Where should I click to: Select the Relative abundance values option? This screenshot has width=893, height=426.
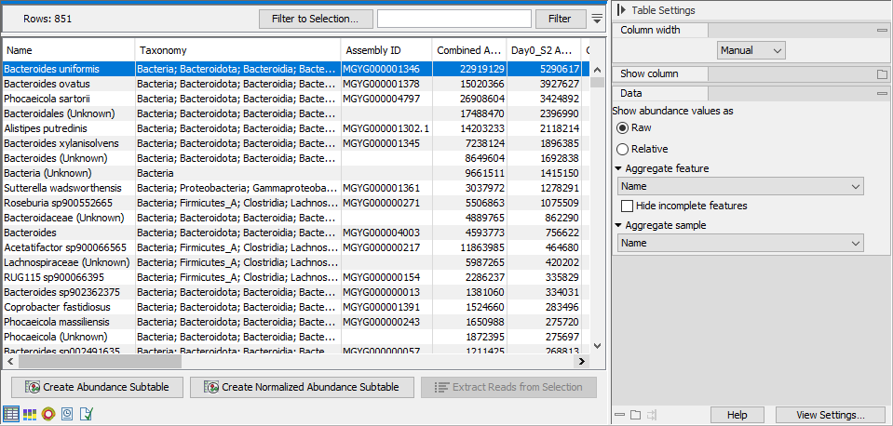tap(623, 149)
